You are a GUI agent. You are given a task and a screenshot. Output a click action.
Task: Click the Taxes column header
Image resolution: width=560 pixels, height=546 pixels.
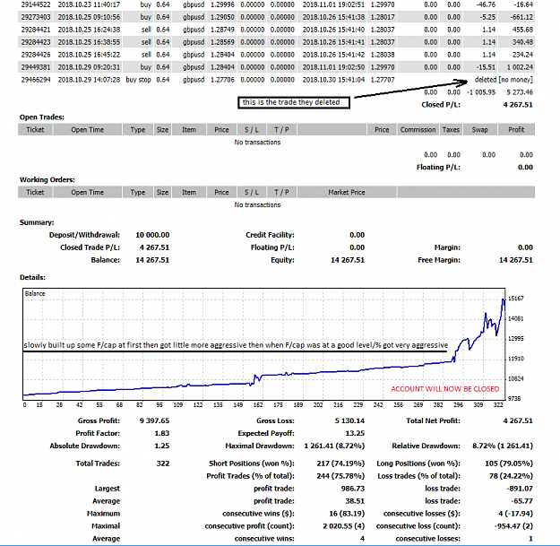[451, 130]
